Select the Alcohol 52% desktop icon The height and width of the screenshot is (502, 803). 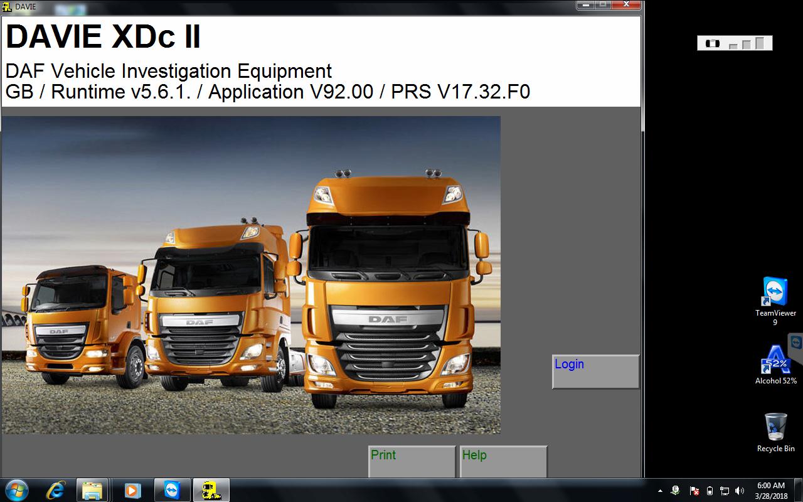(x=775, y=364)
